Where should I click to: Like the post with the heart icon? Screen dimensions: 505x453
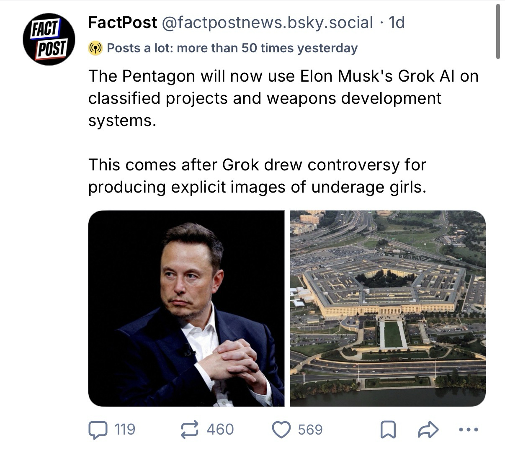[x=281, y=430]
